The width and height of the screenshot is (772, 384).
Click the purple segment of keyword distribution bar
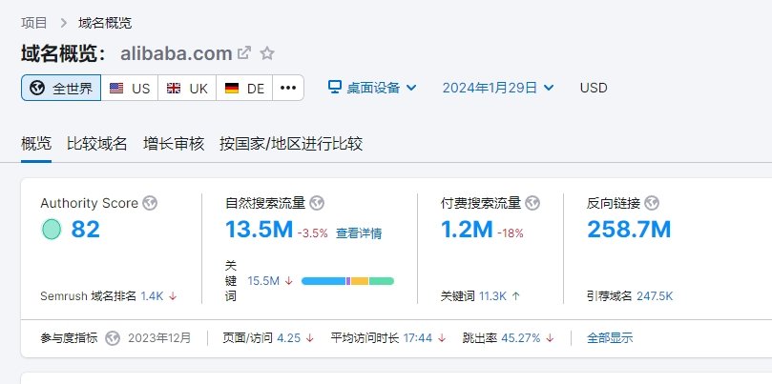tap(348, 281)
